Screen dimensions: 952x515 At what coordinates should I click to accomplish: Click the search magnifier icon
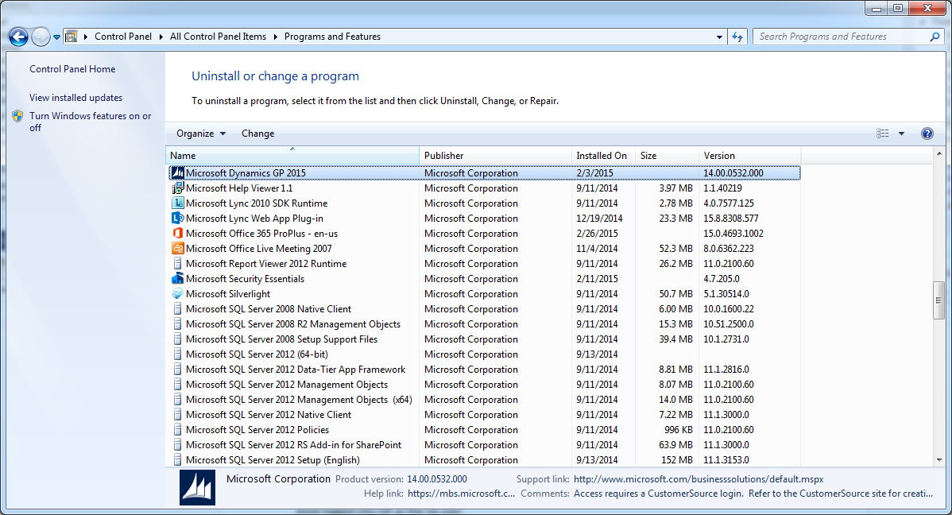[x=935, y=37]
